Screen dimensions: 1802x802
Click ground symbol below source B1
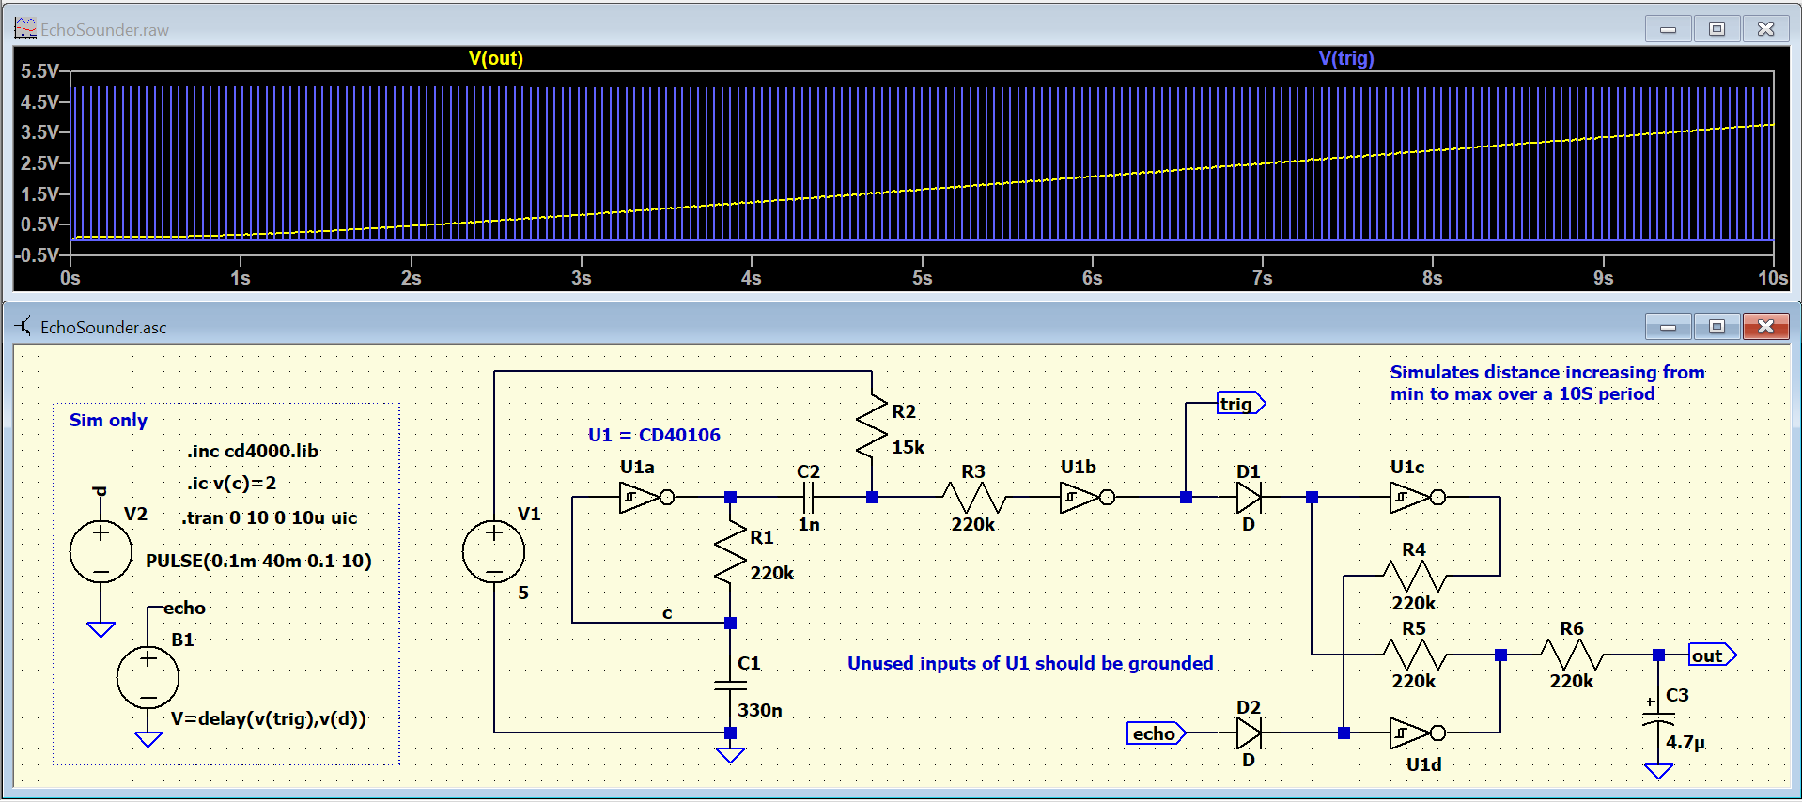pos(148,739)
